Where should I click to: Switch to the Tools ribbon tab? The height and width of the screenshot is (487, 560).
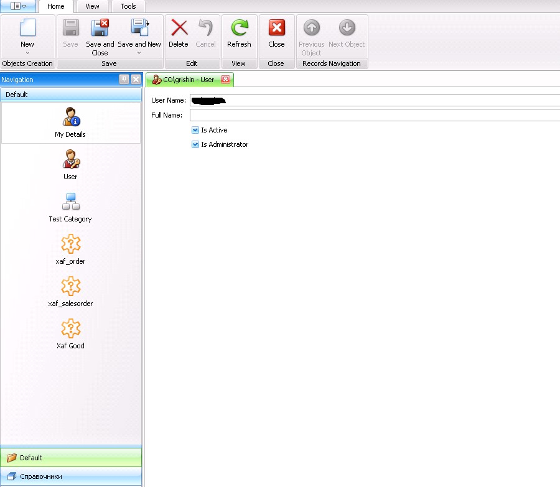click(x=128, y=6)
